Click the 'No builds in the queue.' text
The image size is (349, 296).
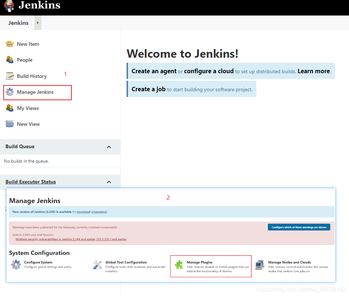(26, 161)
